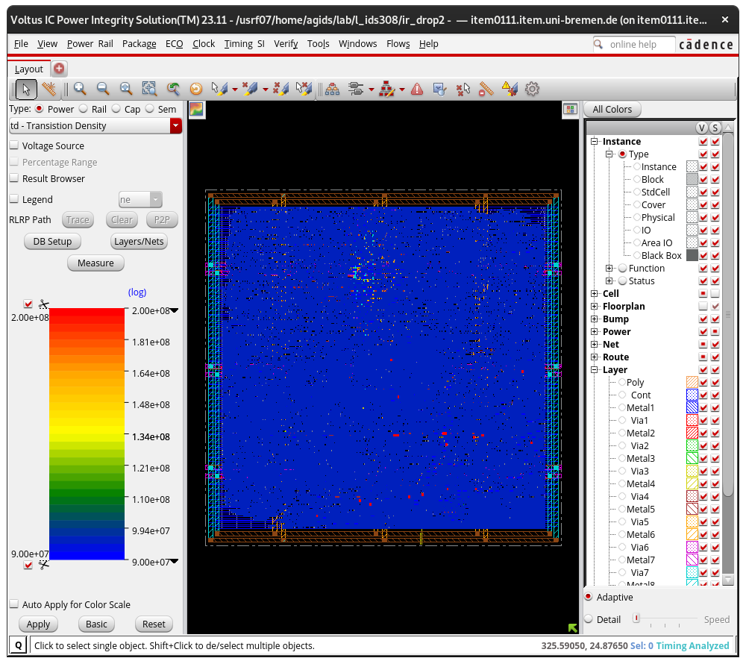Select the arrow pointer tool

(26, 90)
